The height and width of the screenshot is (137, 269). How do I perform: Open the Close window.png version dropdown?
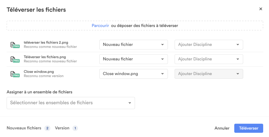[133, 74]
